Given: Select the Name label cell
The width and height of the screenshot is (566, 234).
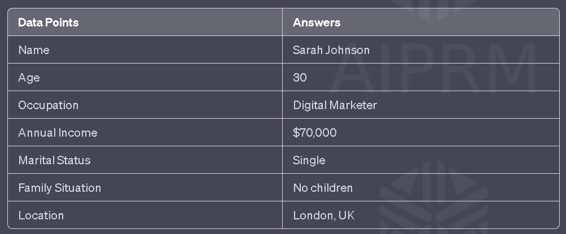Looking at the screenshot, I should point(34,50).
